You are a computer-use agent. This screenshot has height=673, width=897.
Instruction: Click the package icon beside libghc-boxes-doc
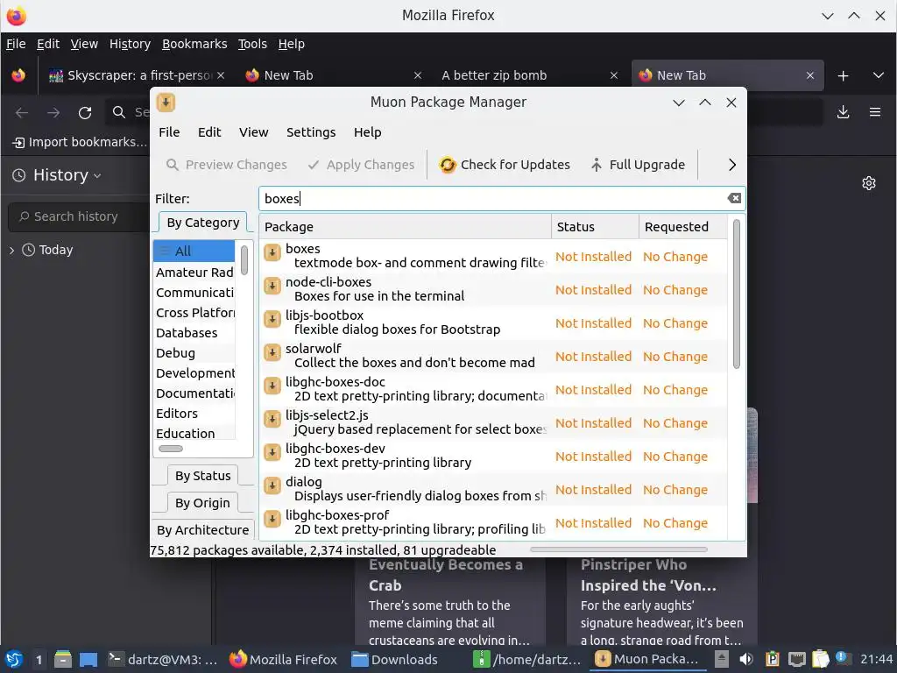coord(272,386)
